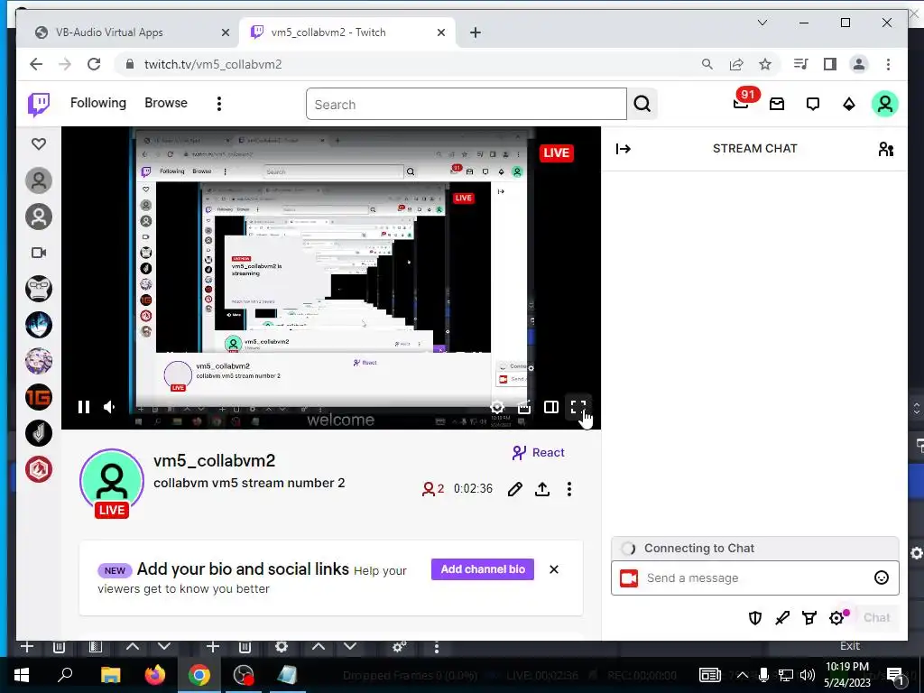Open the channel points icon below chat
Screen dimensions: 924x693
[809, 617]
